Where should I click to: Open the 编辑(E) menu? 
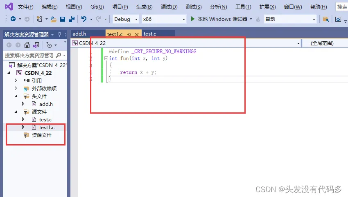pos(50,7)
